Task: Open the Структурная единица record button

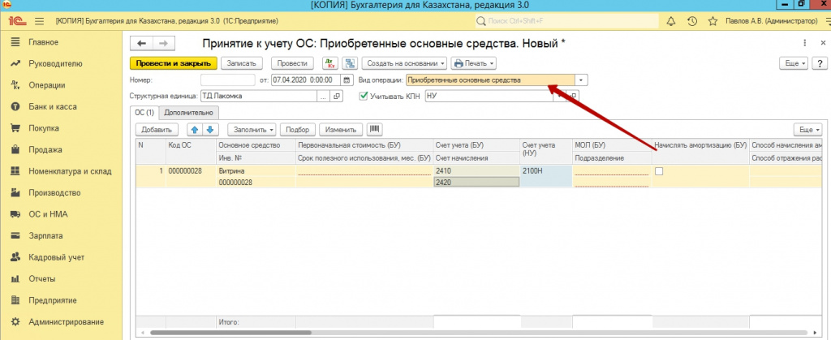Action: point(337,97)
